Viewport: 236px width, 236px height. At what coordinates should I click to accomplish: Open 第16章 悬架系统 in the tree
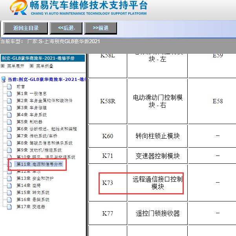(33, 200)
